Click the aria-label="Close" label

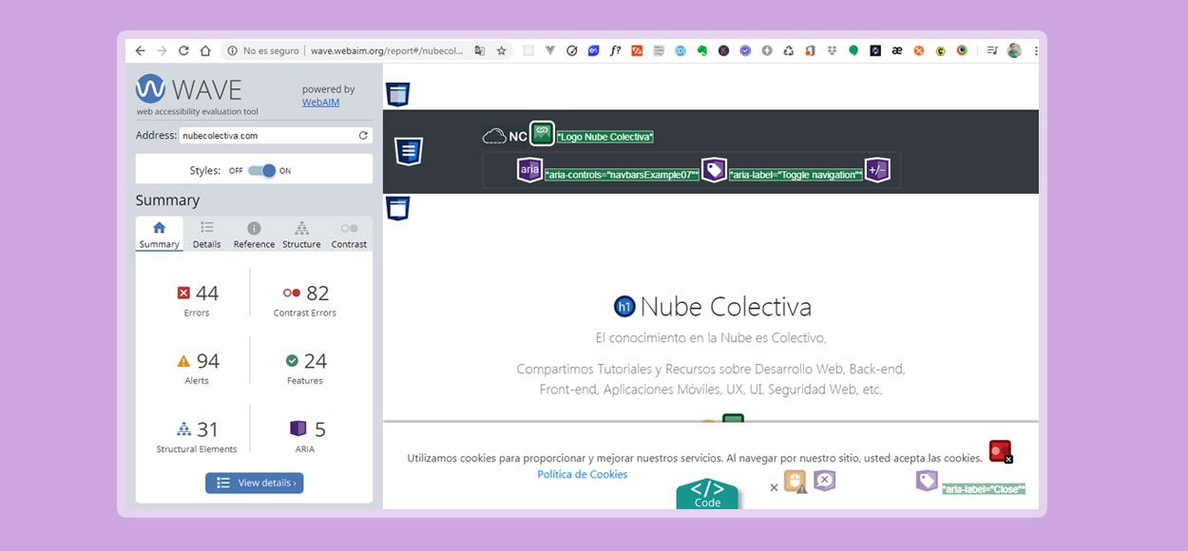coord(984,488)
